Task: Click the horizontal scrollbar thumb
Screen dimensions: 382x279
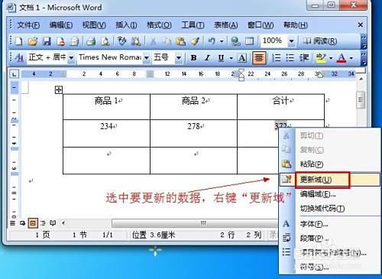Action: click(x=195, y=223)
